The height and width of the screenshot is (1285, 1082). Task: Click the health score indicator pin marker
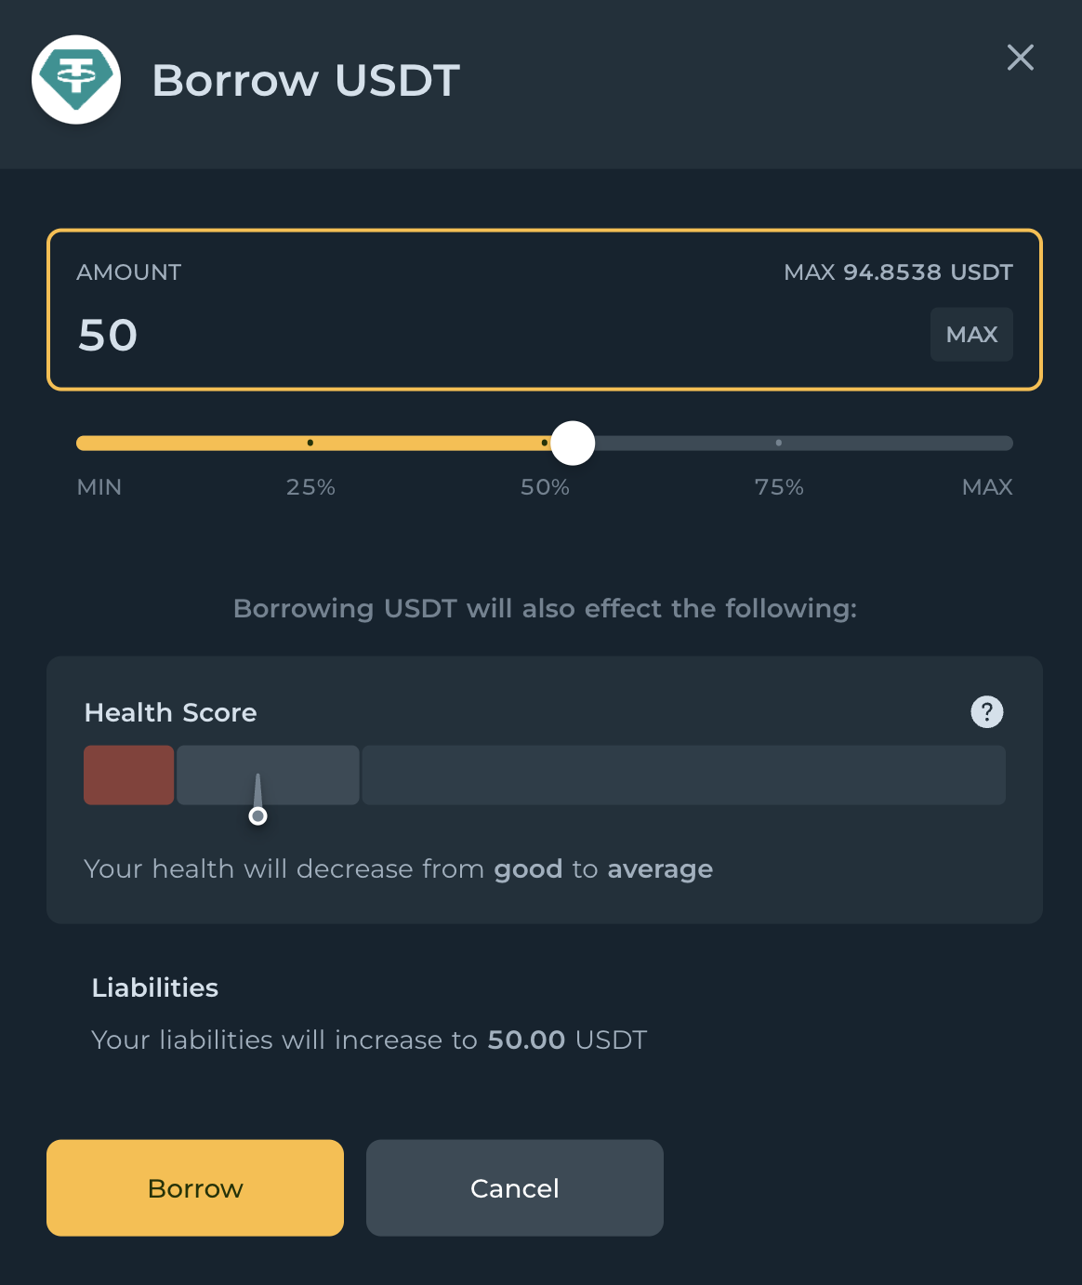coord(258,815)
